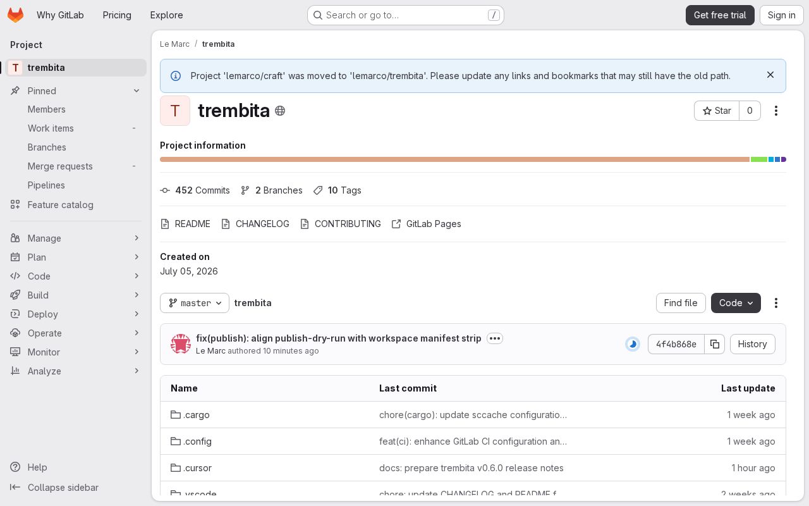809x506 pixels.
Task: Open the pipeline status icon for latest commit
Action: pos(633,344)
